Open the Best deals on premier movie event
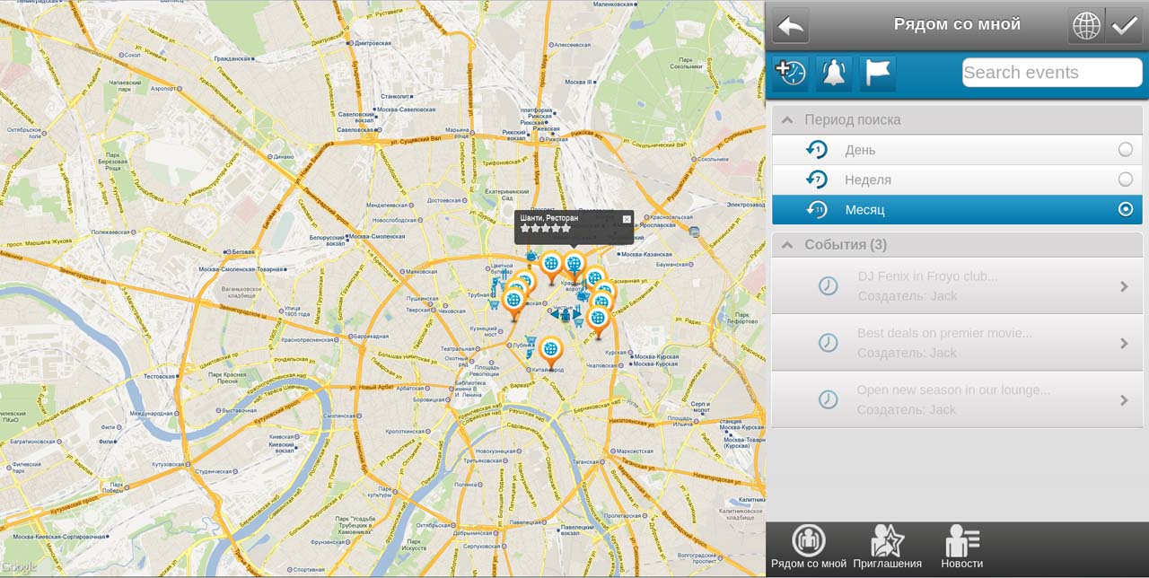The width and height of the screenshot is (1149, 578). (x=957, y=343)
